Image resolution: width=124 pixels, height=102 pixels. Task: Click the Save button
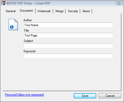point(85,96)
